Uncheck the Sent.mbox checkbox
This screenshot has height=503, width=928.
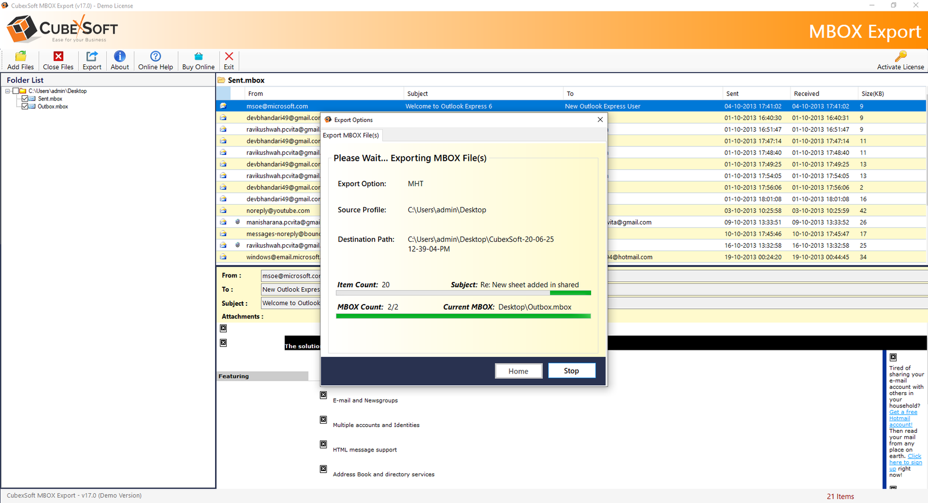pyautogui.click(x=25, y=99)
